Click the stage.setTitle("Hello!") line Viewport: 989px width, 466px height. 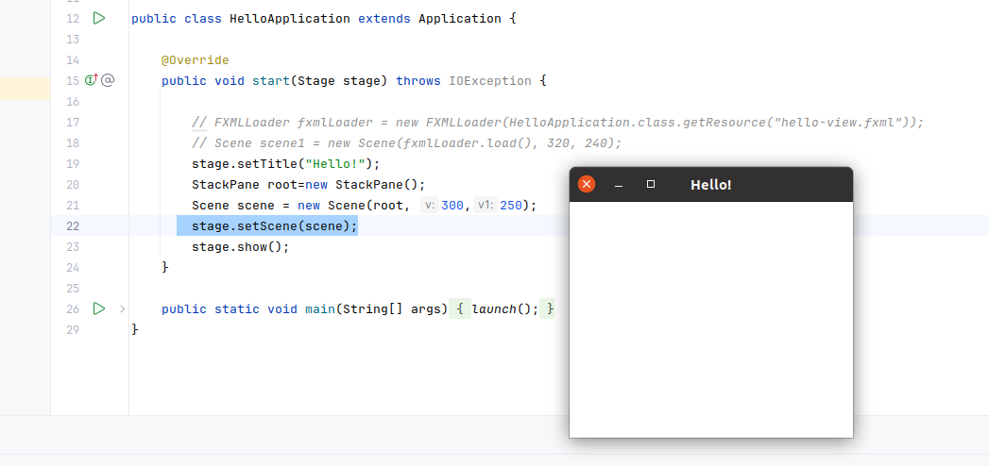pos(285,164)
